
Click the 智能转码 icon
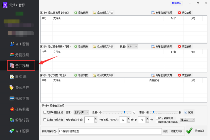click(x=12, y=120)
